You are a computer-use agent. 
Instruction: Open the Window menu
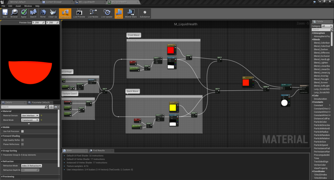tap(28, 6)
